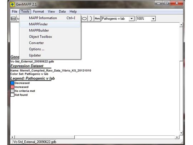Screen dimensions: 193x145
Task: Open the Pathogenic v lab color set dropdown
Action: pyautogui.click(x=132, y=19)
